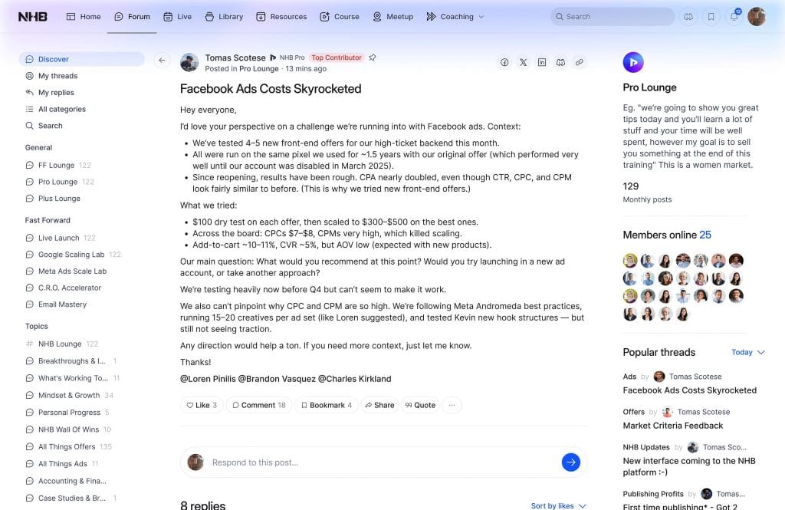This screenshot has width=785, height=510.
Task: Open the Today filter for popular threads
Action: click(x=748, y=352)
